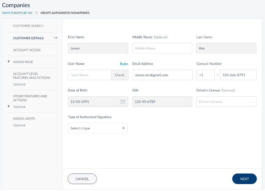The width and height of the screenshot is (265, 191).
Task: Follow the Davis Furniture Inc breadcrumb
Action: click(x=17, y=13)
